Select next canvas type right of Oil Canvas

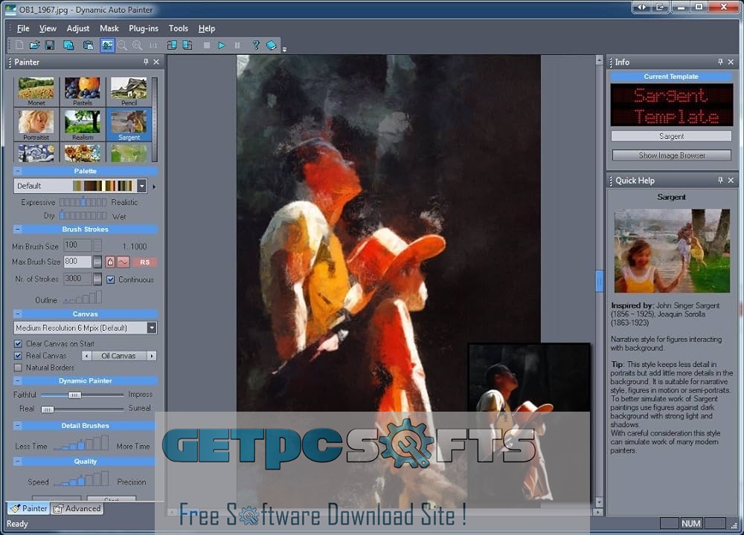click(152, 355)
